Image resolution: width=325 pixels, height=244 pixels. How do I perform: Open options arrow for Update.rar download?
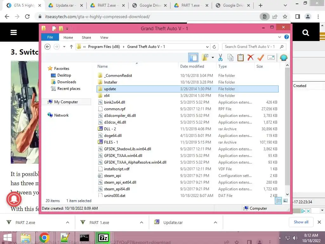216,222
